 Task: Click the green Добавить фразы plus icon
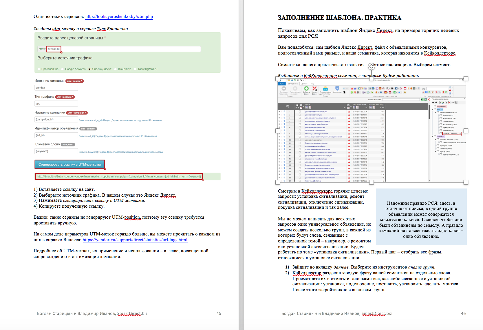click(x=306, y=88)
